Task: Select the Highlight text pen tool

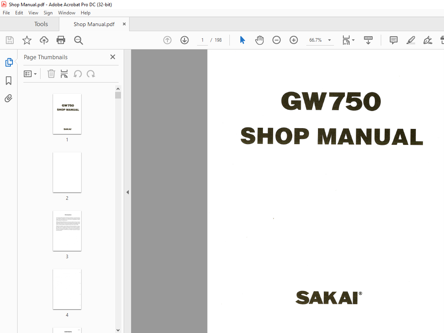Action: click(410, 40)
